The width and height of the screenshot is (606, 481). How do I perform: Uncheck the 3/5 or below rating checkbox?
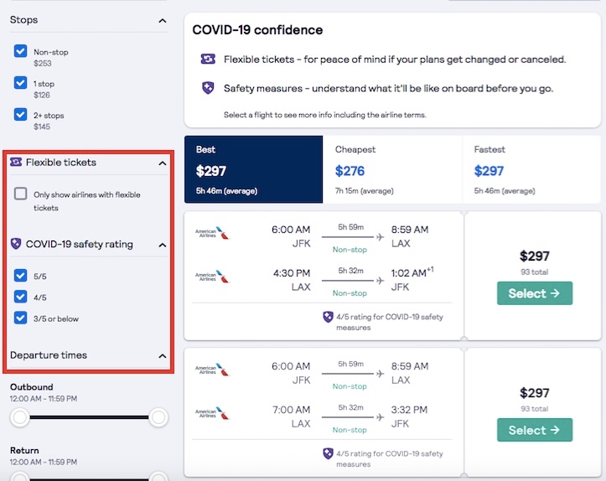20,318
